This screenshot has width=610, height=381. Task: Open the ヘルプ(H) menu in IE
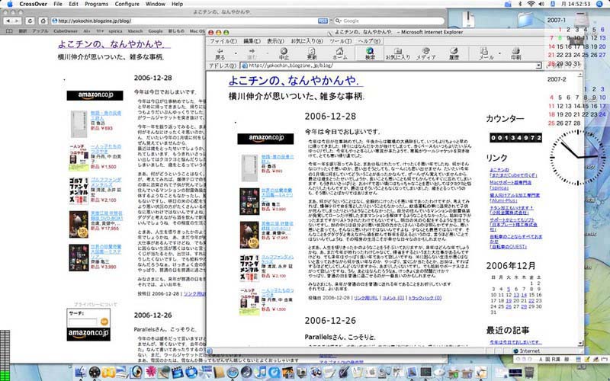pyautogui.click(x=369, y=41)
